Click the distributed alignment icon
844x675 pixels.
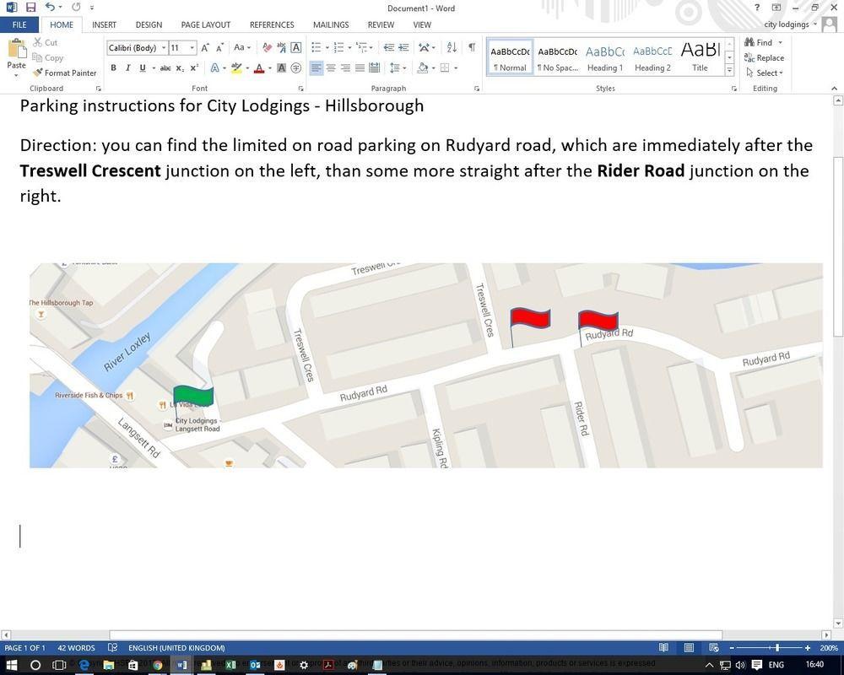point(375,67)
